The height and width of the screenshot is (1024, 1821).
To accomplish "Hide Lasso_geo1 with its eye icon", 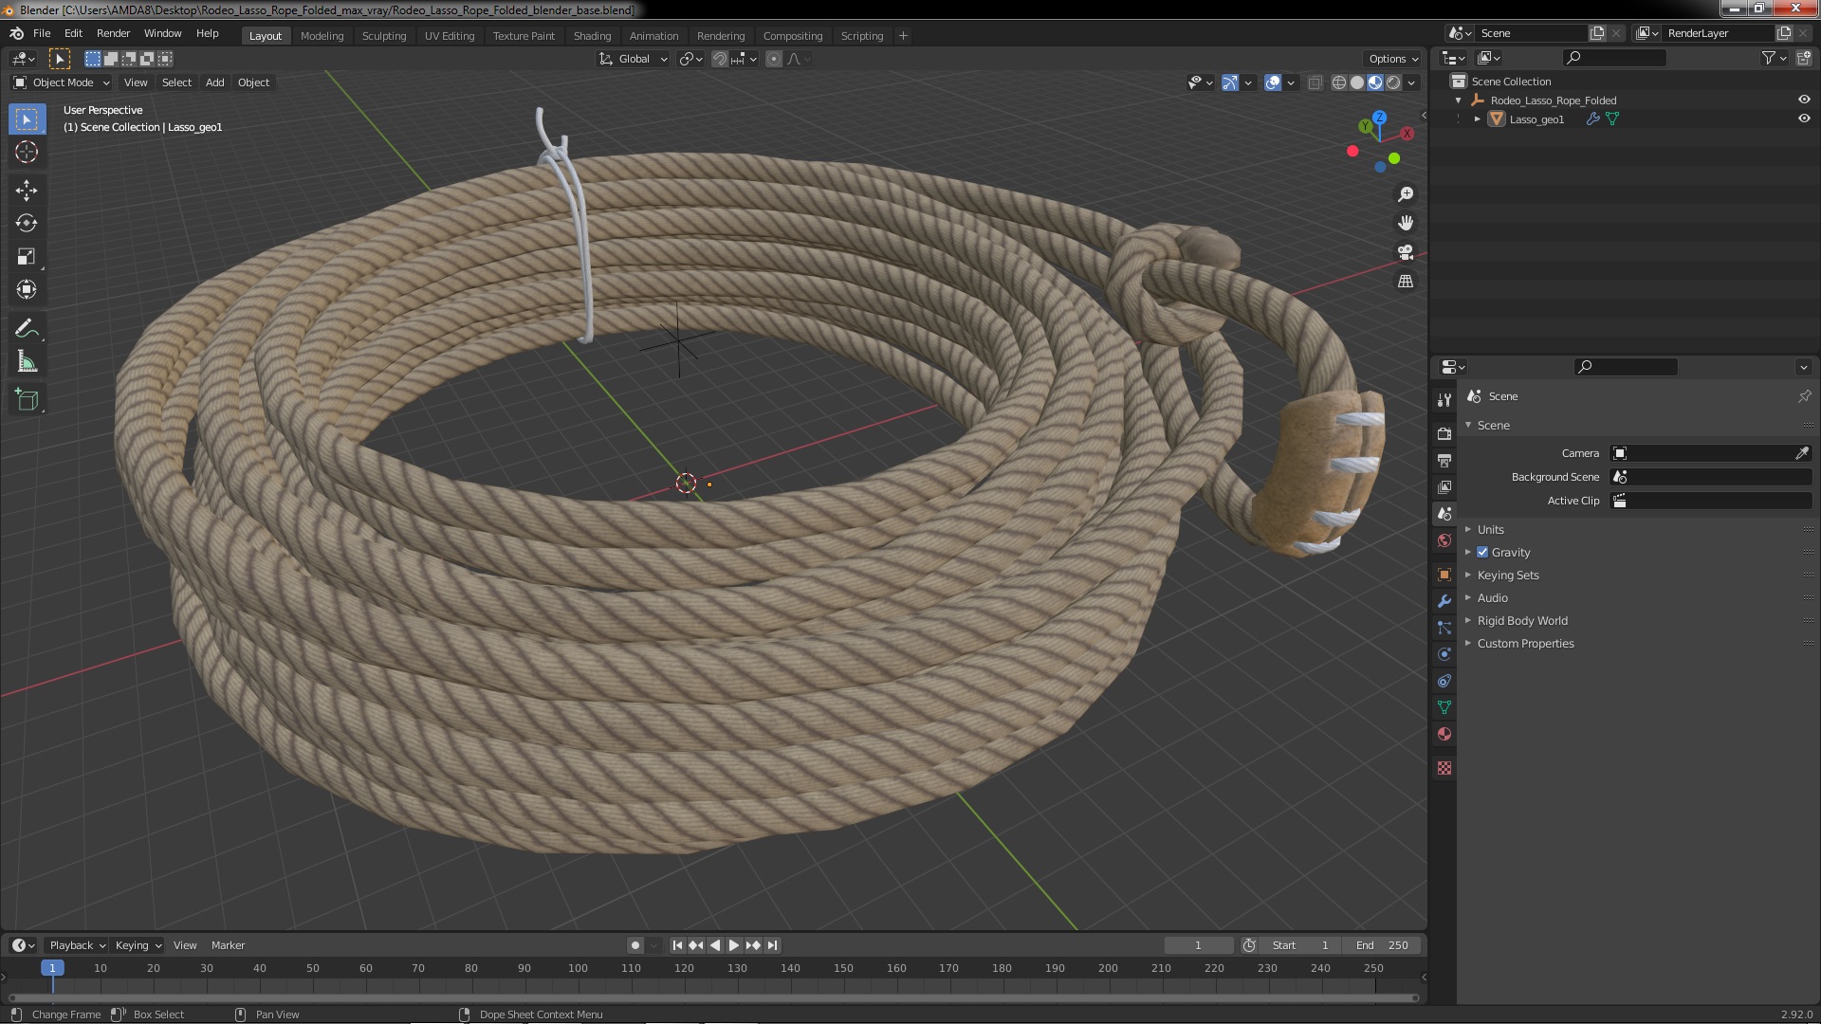I will pyautogui.click(x=1803, y=119).
